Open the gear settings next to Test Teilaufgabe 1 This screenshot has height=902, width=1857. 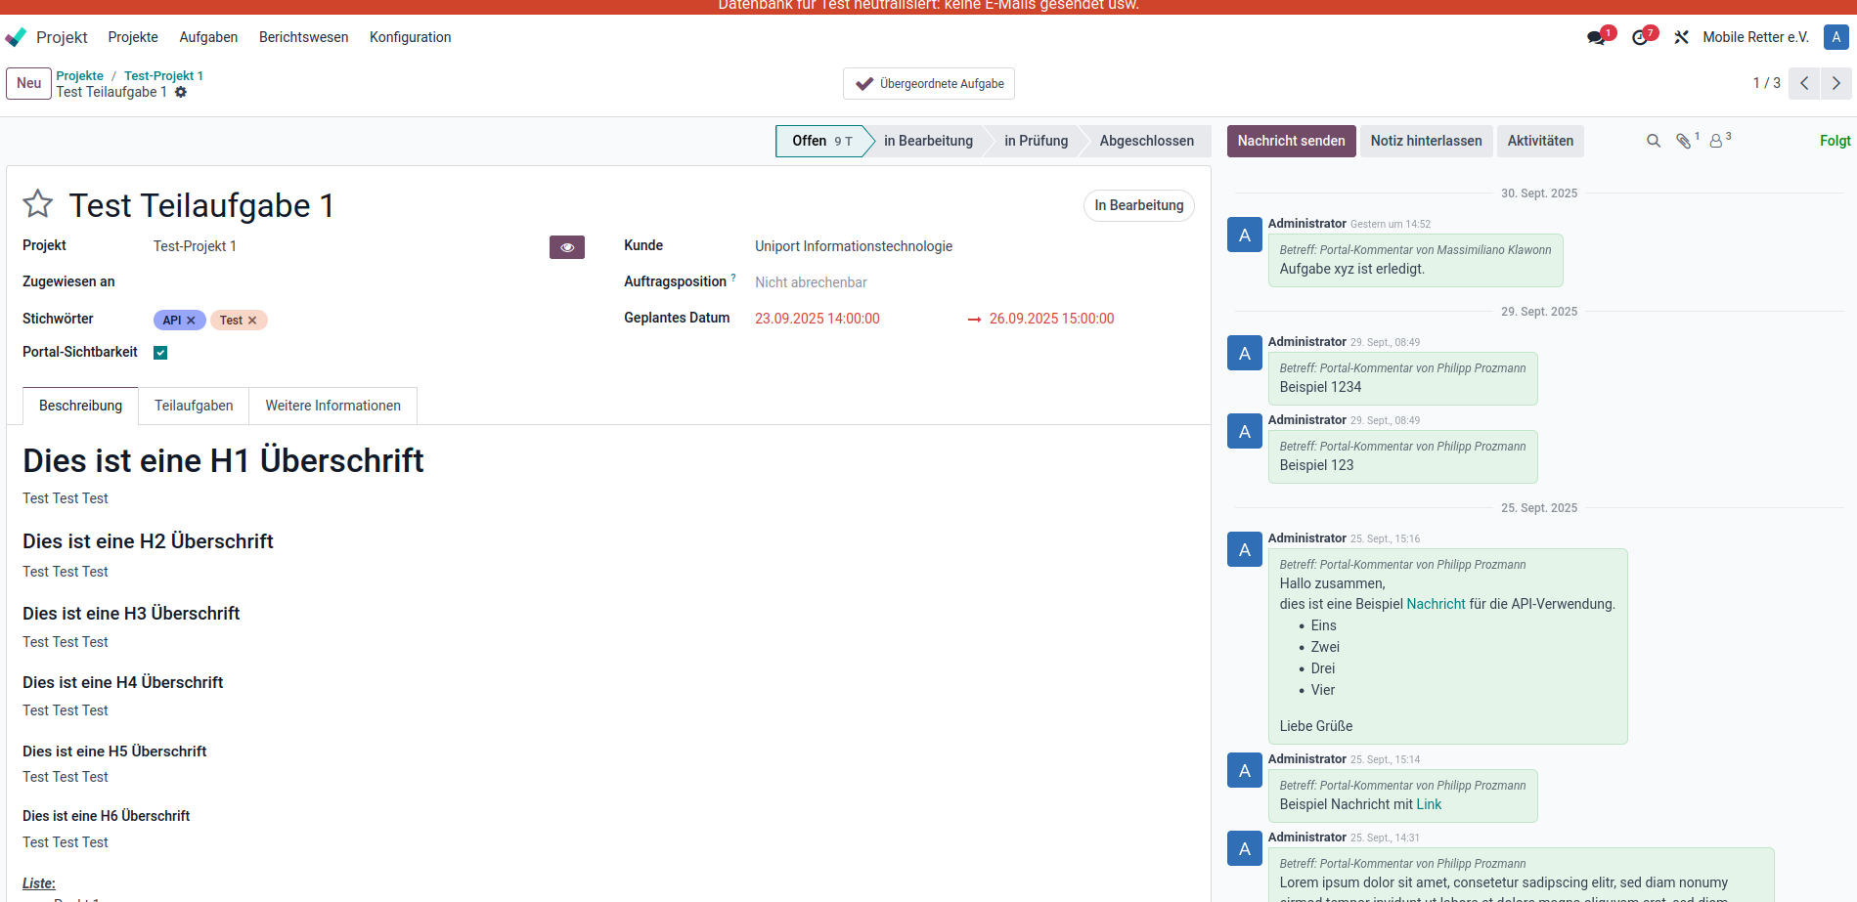click(181, 92)
